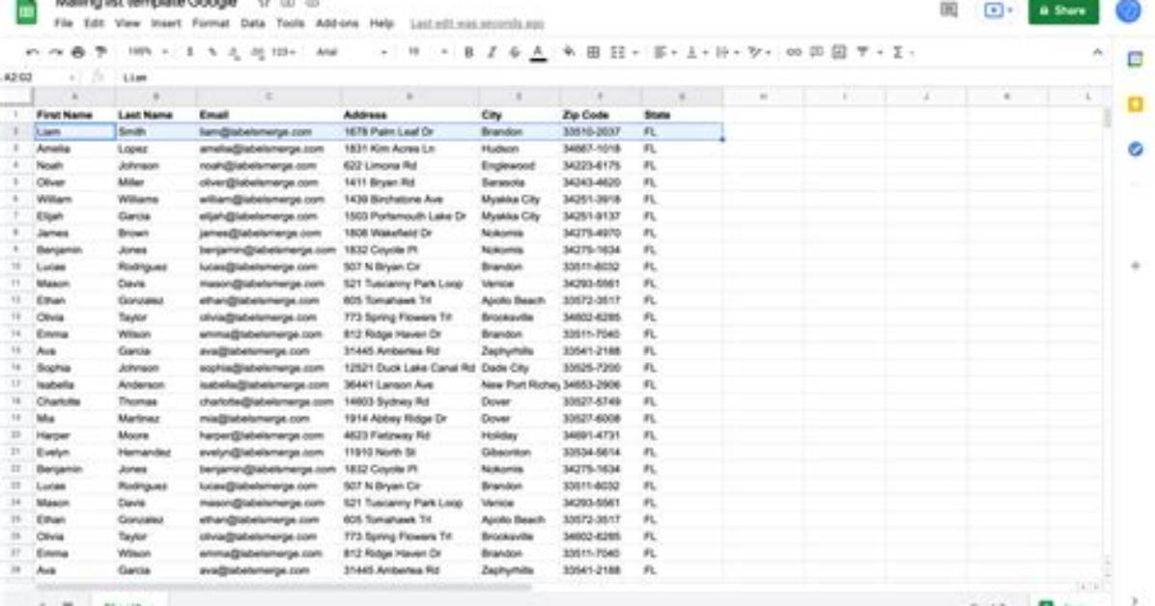Open the Insert menu
The width and height of the screenshot is (1155, 606).
click(166, 23)
